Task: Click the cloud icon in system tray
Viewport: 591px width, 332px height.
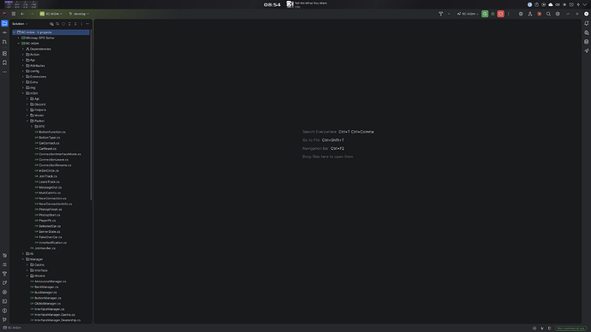Action: [550, 4]
